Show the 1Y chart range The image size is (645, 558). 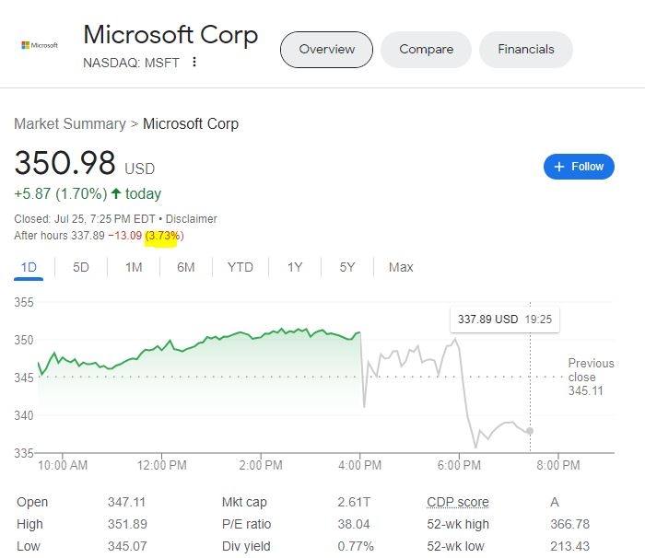[x=295, y=268]
